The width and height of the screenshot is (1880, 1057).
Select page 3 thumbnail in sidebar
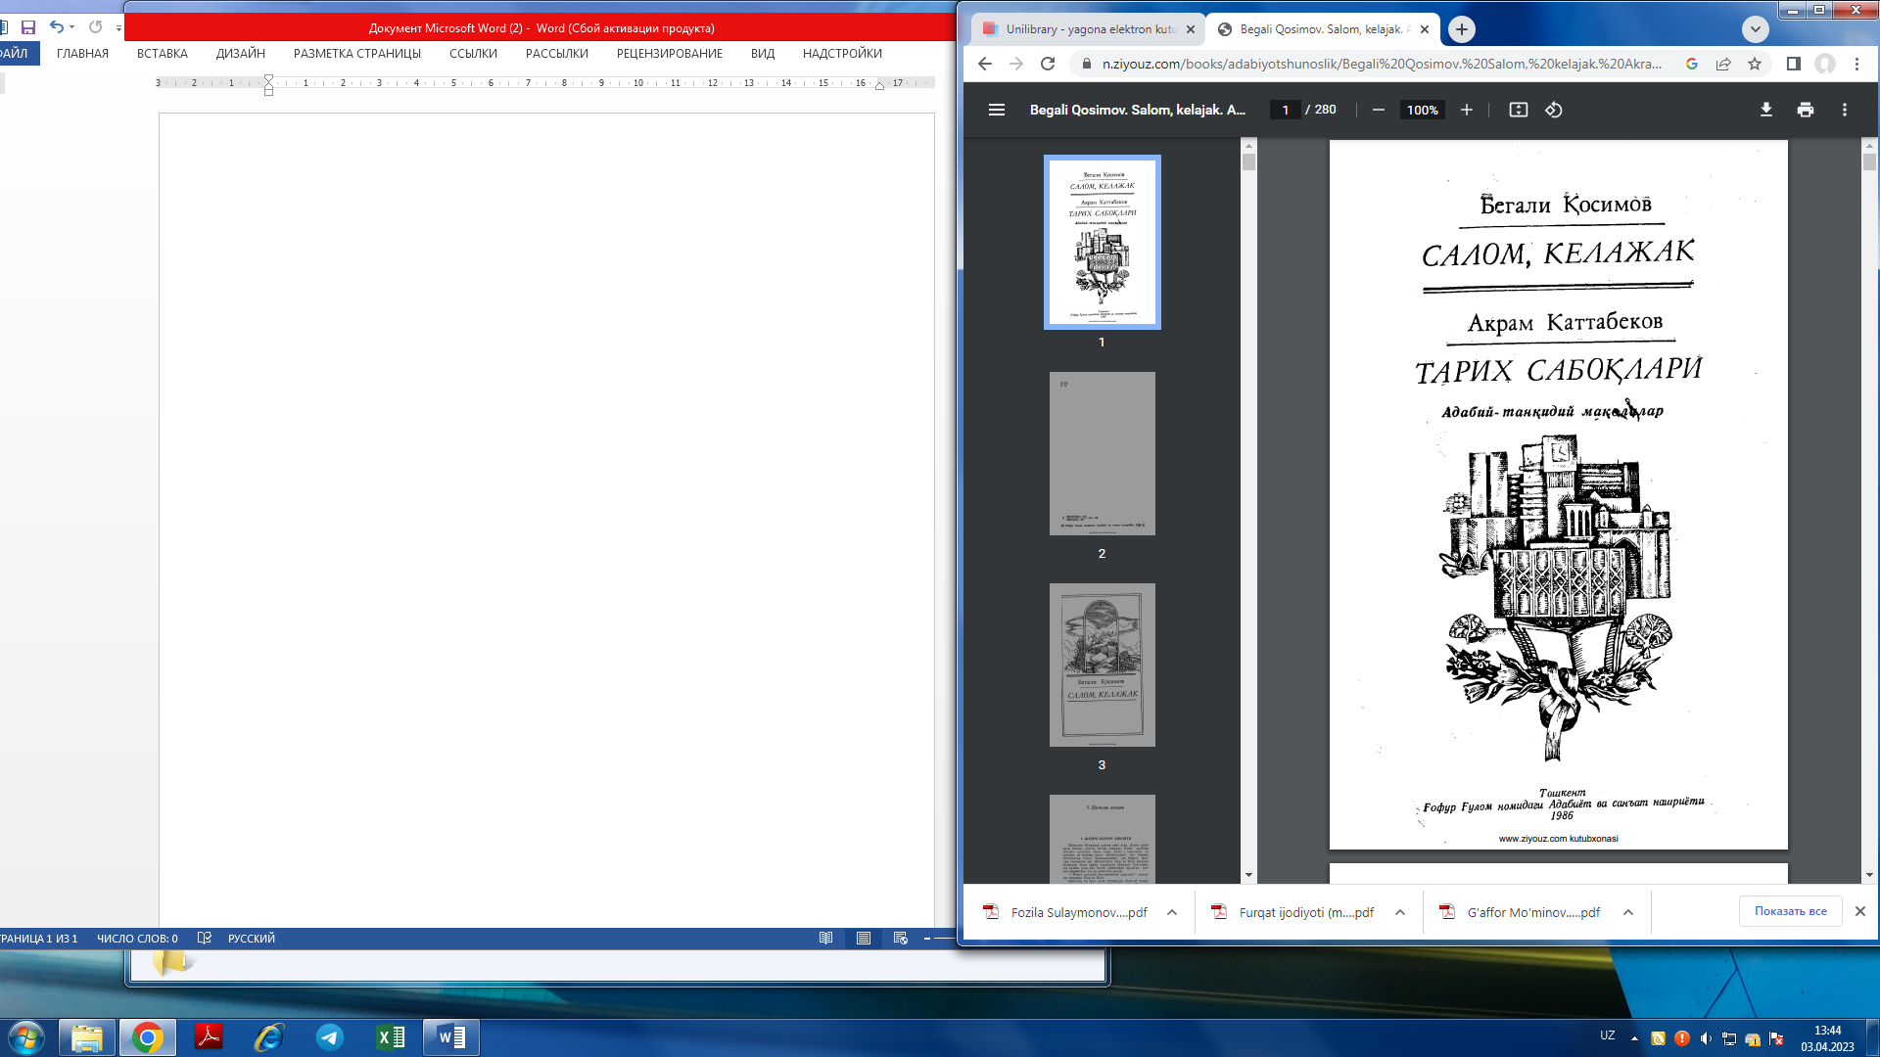click(1102, 666)
